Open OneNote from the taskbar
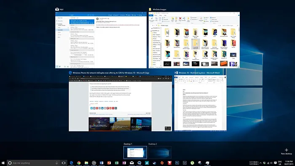 124,163
